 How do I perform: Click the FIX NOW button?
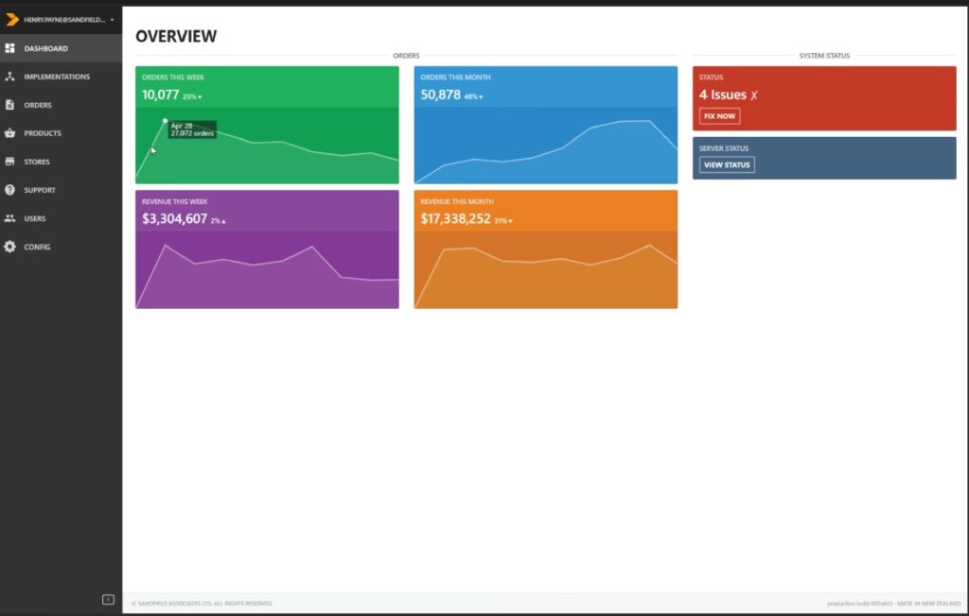[x=719, y=115]
